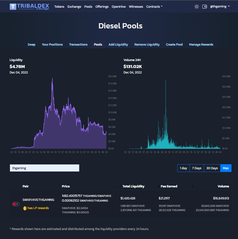238x239 pixels.
Task: Set chart range to 30 Days
Action: [x=212, y=168]
